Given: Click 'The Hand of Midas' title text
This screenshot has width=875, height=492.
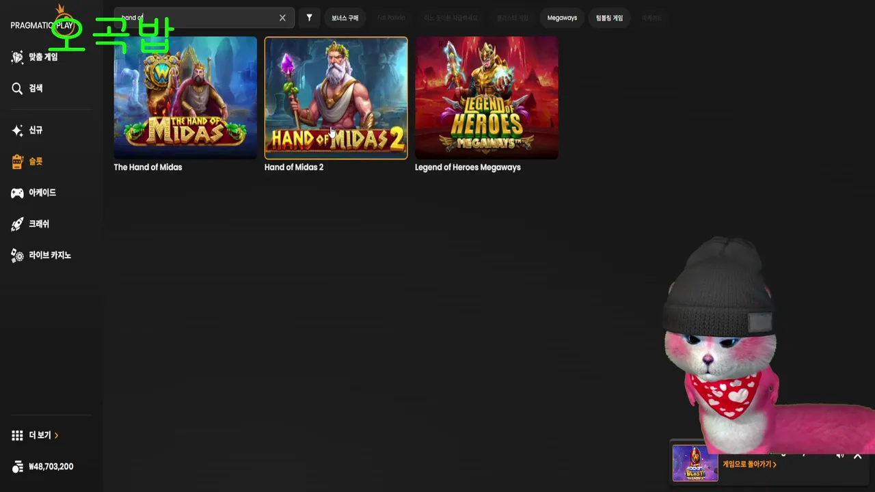Looking at the screenshot, I should click(x=148, y=167).
